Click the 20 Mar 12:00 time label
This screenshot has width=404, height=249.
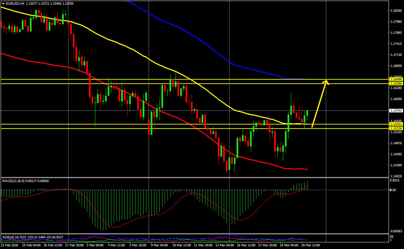[310, 245]
